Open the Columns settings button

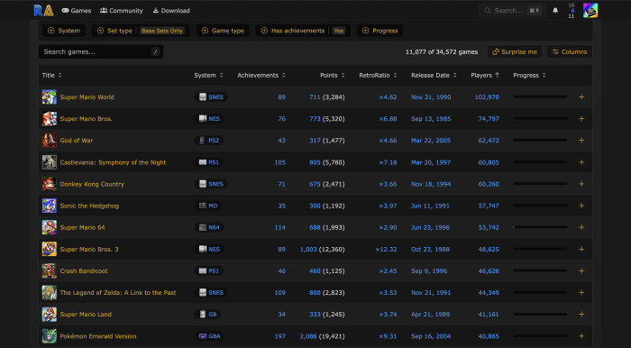pos(569,51)
